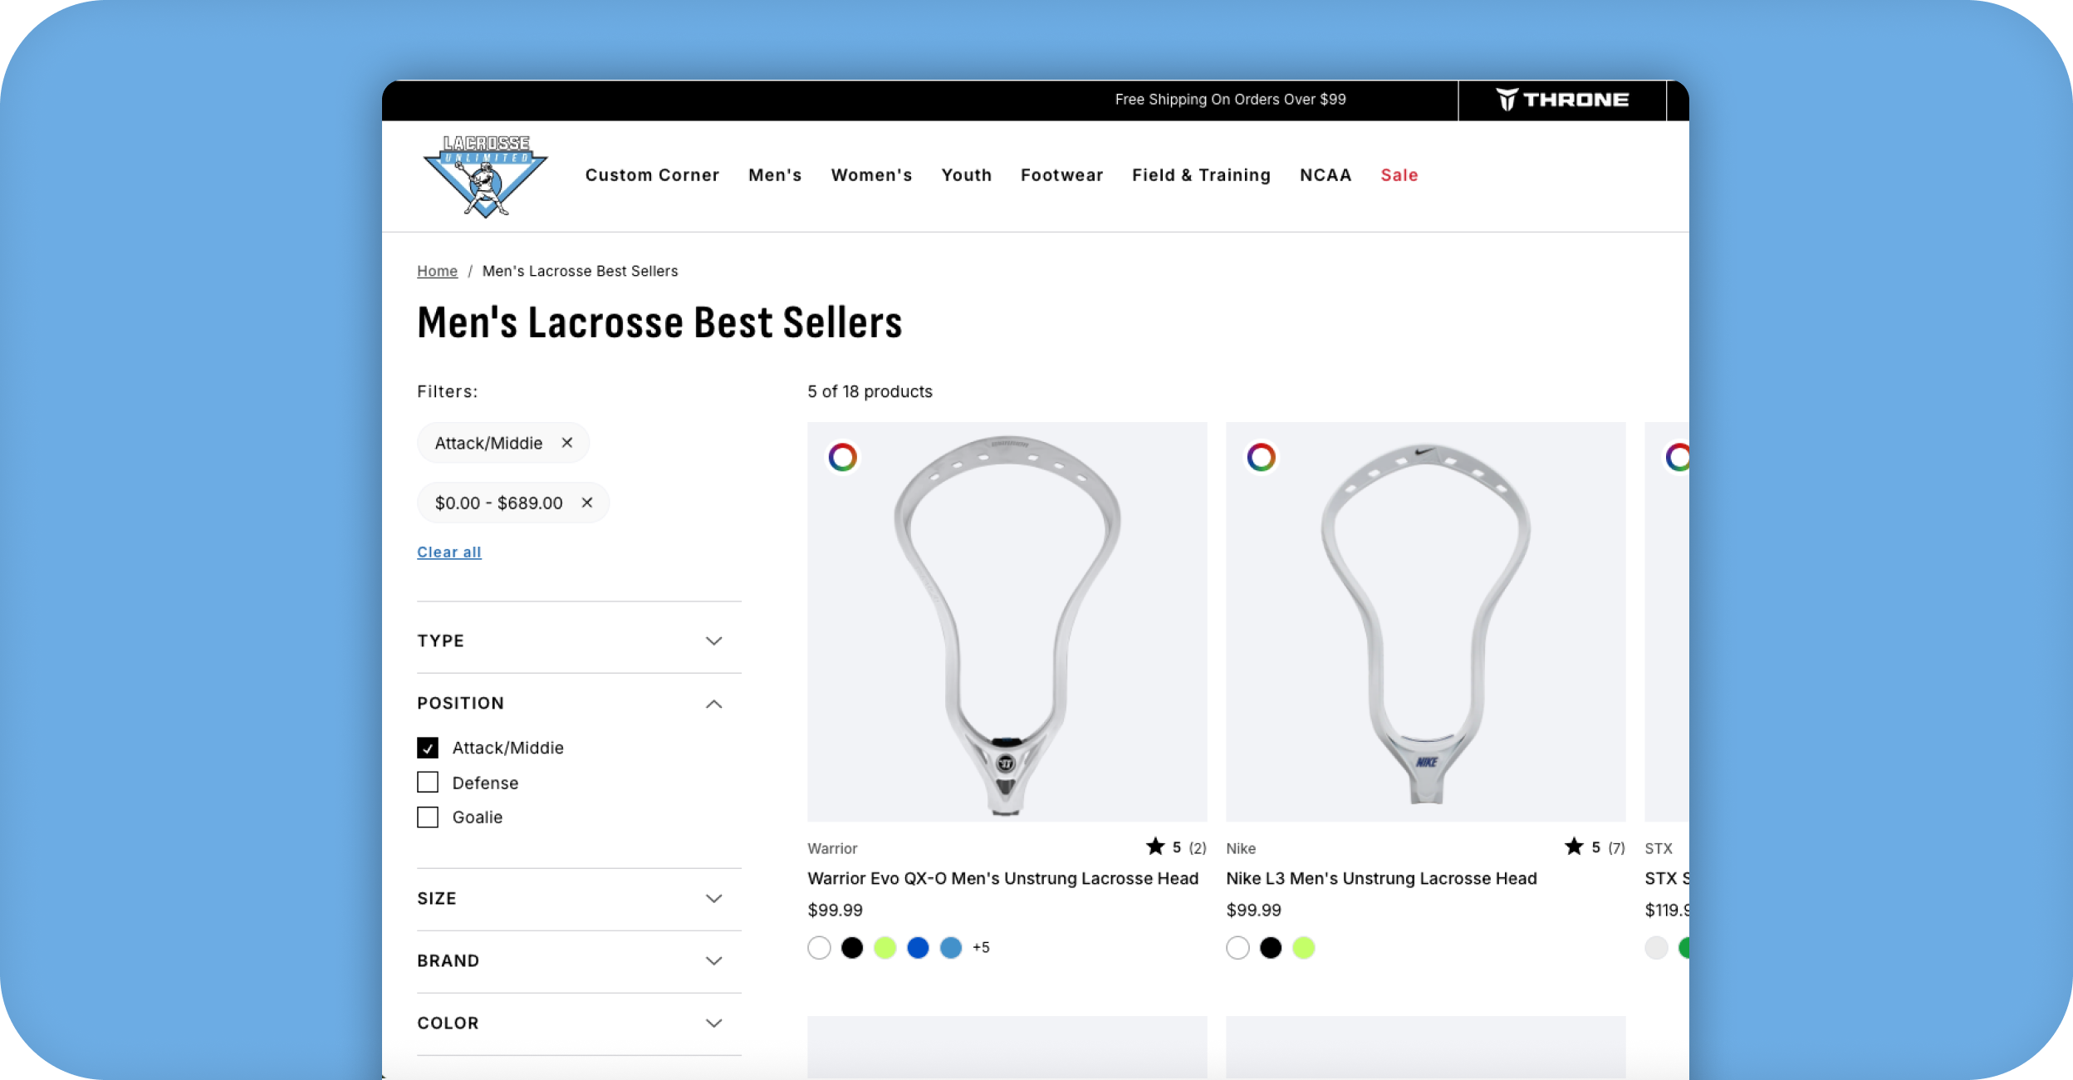Click the Throne brand logo
This screenshot has width=2073, height=1080.
[x=1561, y=100]
